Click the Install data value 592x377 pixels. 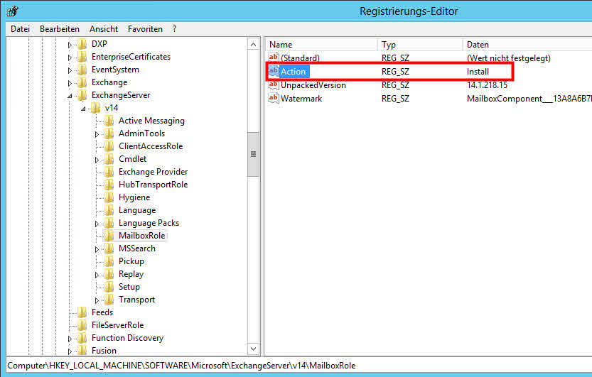[x=478, y=72]
